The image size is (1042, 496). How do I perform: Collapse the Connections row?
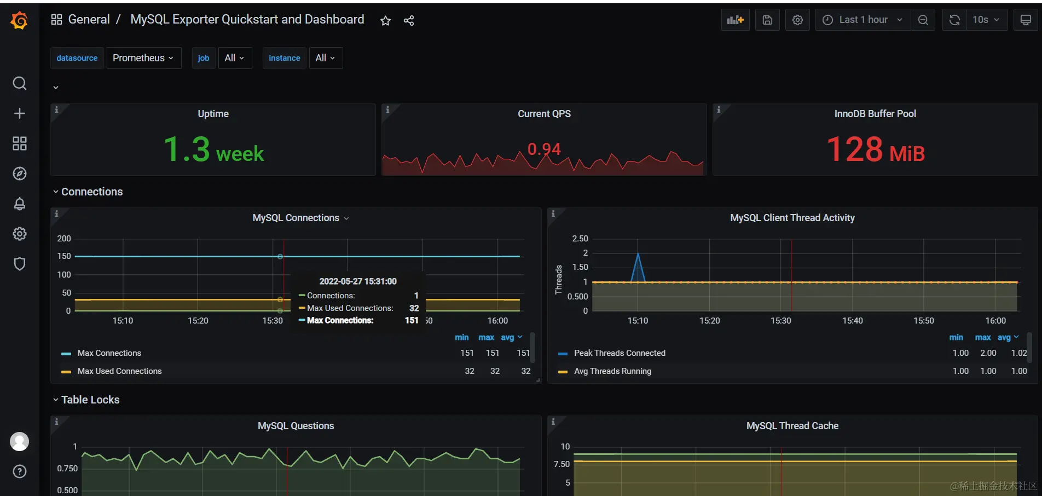coord(88,192)
